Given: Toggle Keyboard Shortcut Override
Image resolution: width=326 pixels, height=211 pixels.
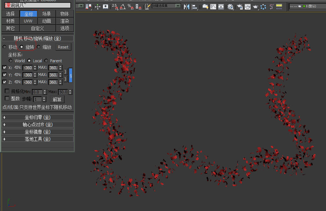Looking at the screenshot, I should click(x=105, y=7).
